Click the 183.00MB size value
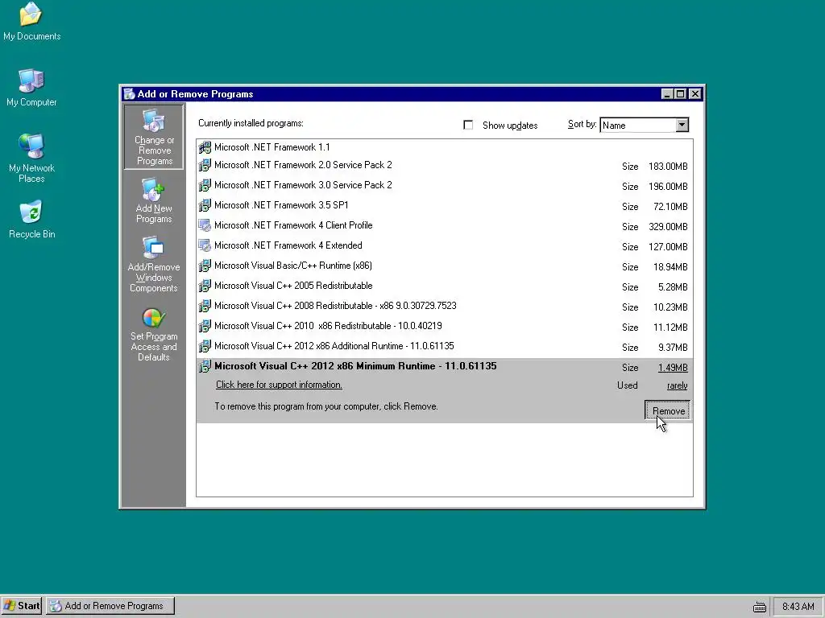 point(668,167)
